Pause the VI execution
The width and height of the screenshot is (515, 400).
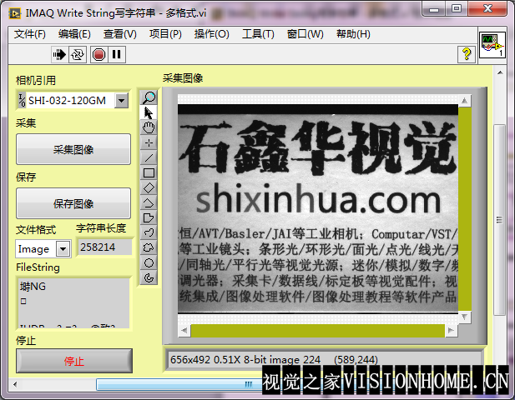pyautogui.click(x=117, y=54)
